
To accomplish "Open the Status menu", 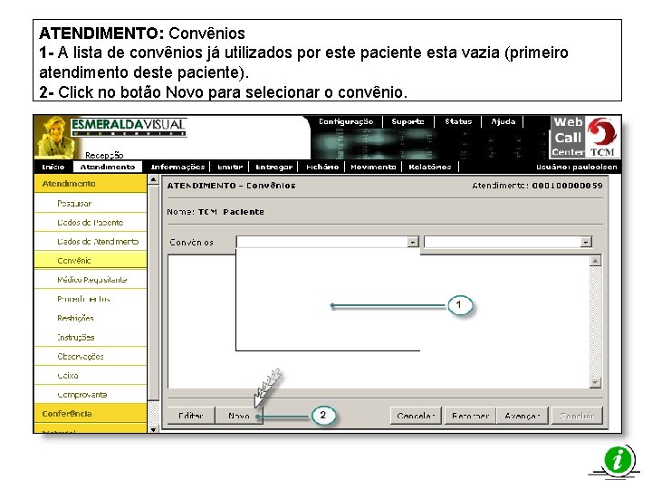I will pyautogui.click(x=458, y=121).
